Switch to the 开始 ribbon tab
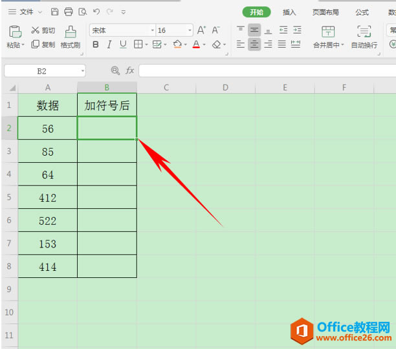The height and width of the screenshot is (349, 396). (x=256, y=12)
